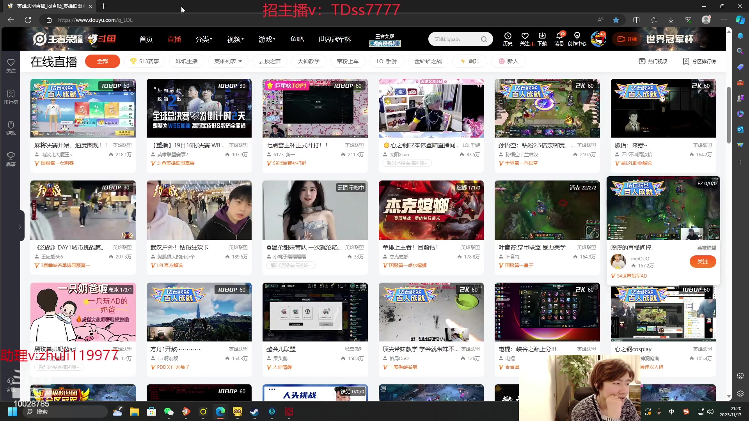Open the 麻将决赛开始 stream thumbnail
The height and width of the screenshot is (421, 749).
[83, 108]
